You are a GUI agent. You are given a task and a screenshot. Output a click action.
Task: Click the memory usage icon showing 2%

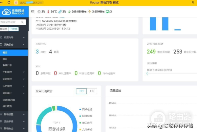60,12
